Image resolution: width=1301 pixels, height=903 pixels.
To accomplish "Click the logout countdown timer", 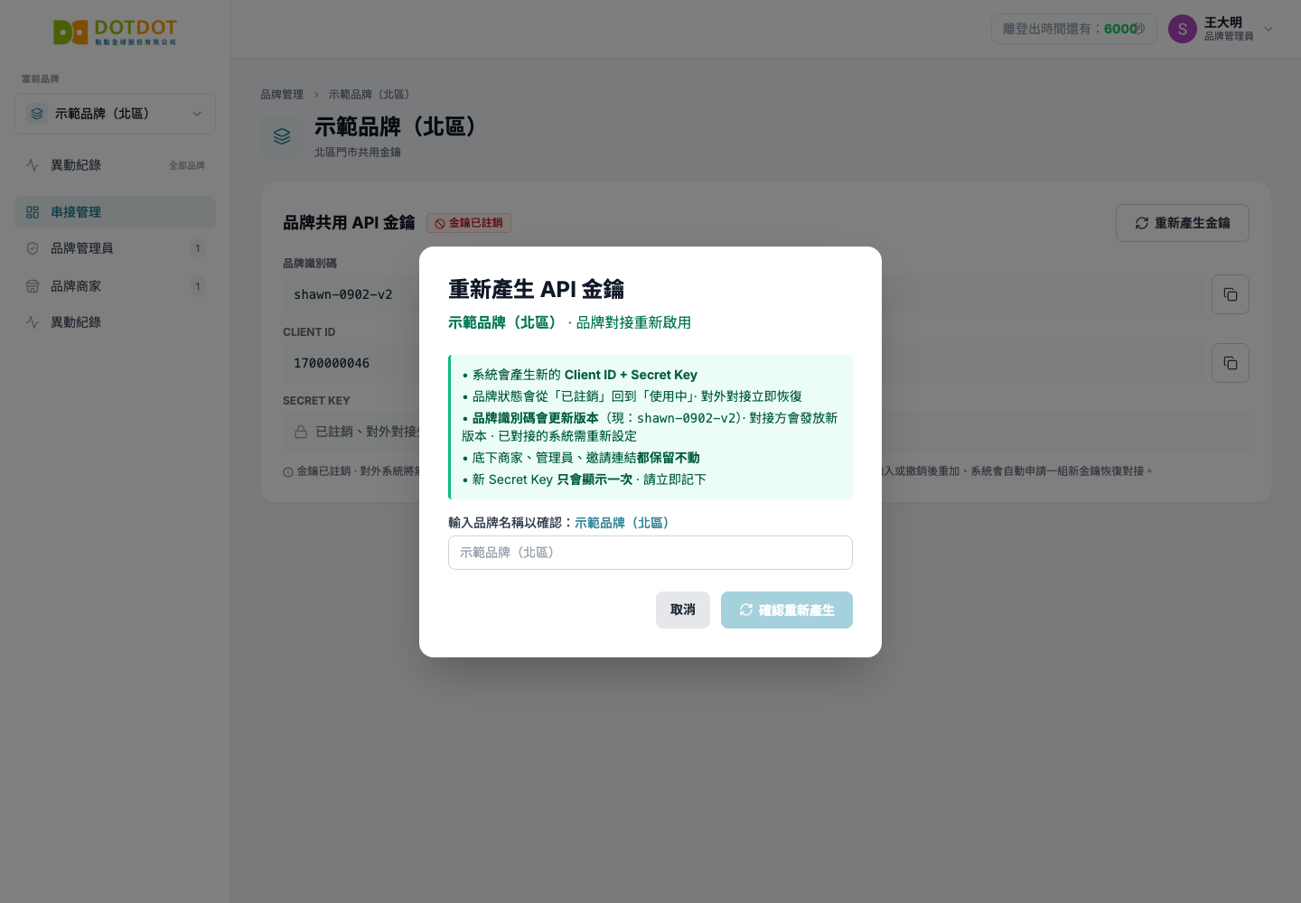I will tap(1074, 29).
